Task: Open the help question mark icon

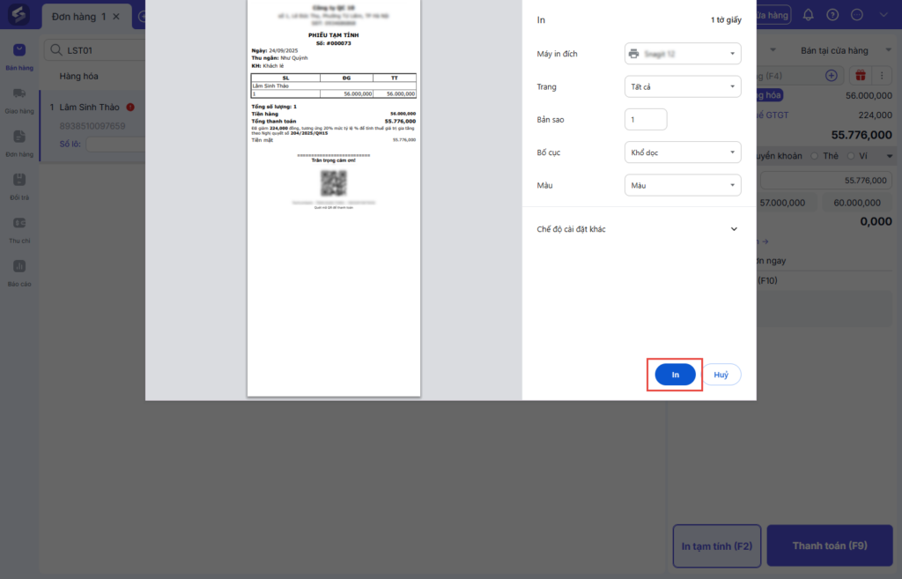Action: [832, 15]
